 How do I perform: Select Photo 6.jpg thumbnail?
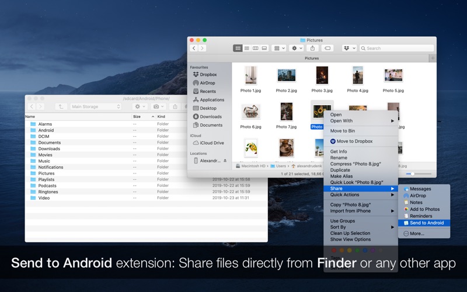tap(251, 112)
